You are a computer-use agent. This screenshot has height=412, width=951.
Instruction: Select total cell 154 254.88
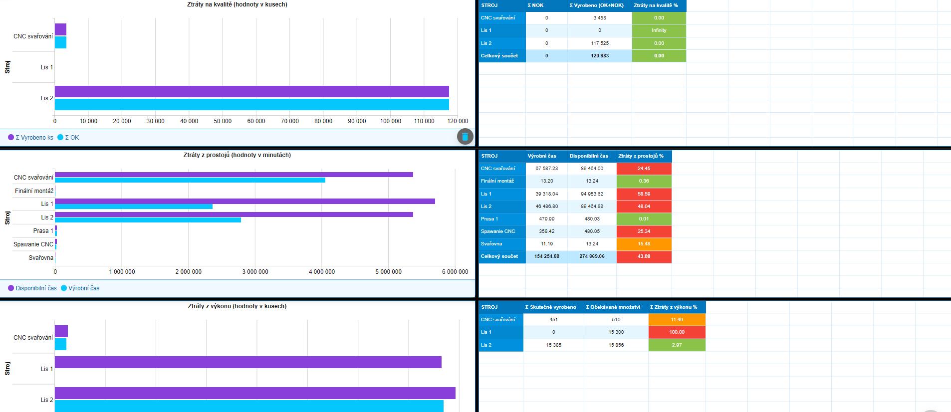[546, 256]
